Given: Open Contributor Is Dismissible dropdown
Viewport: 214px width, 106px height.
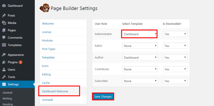Looking at the screenshot, I should 175,69.
